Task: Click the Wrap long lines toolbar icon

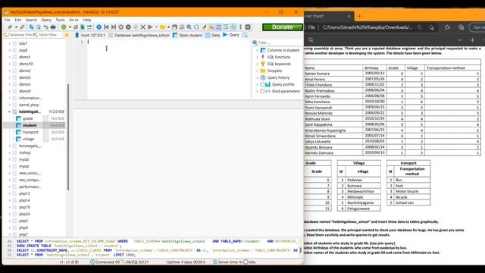Action: [226, 27]
